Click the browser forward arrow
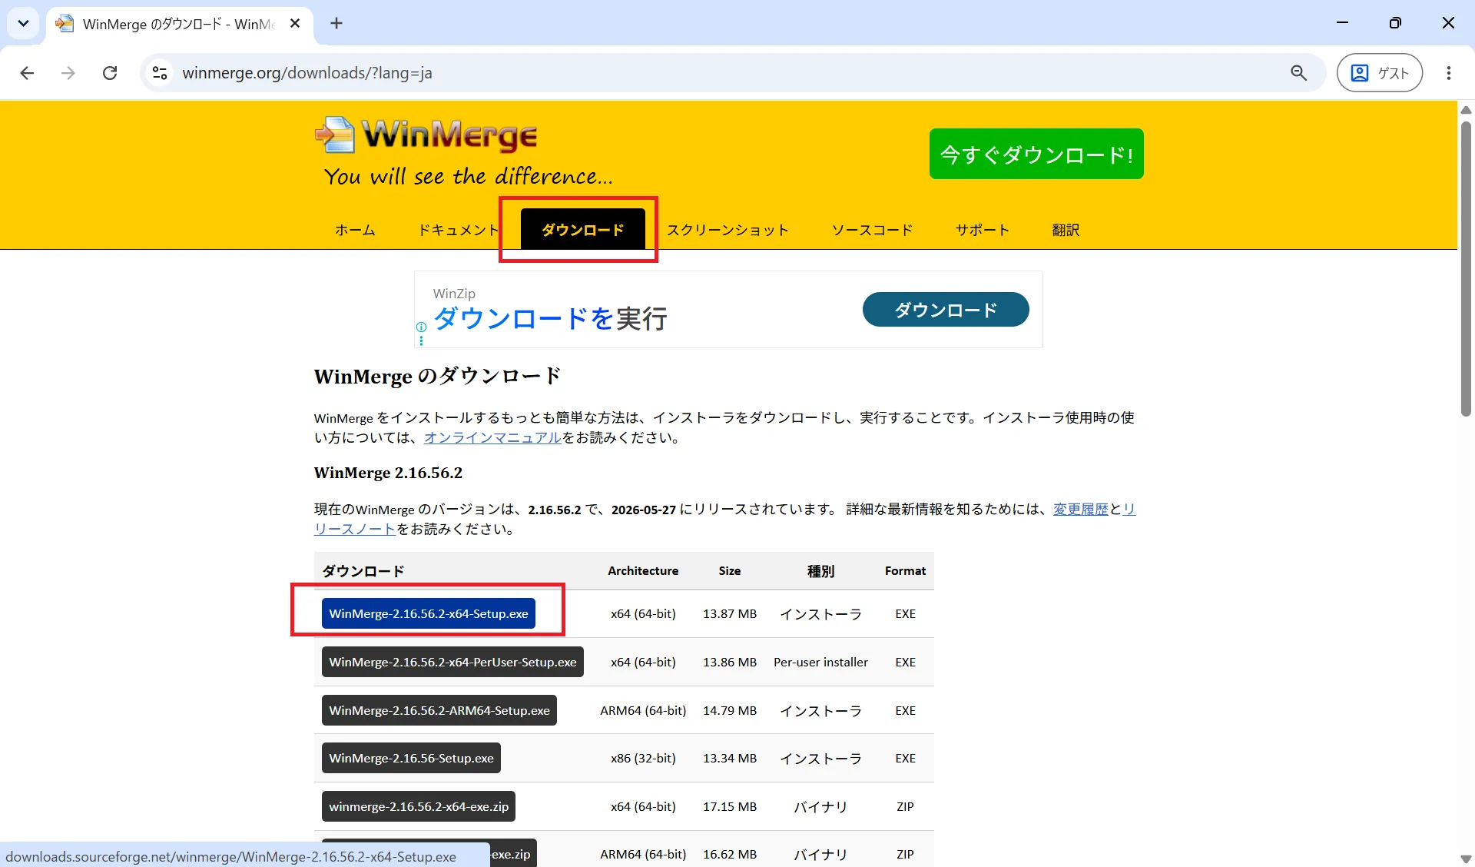The image size is (1475, 867). pyautogui.click(x=68, y=73)
